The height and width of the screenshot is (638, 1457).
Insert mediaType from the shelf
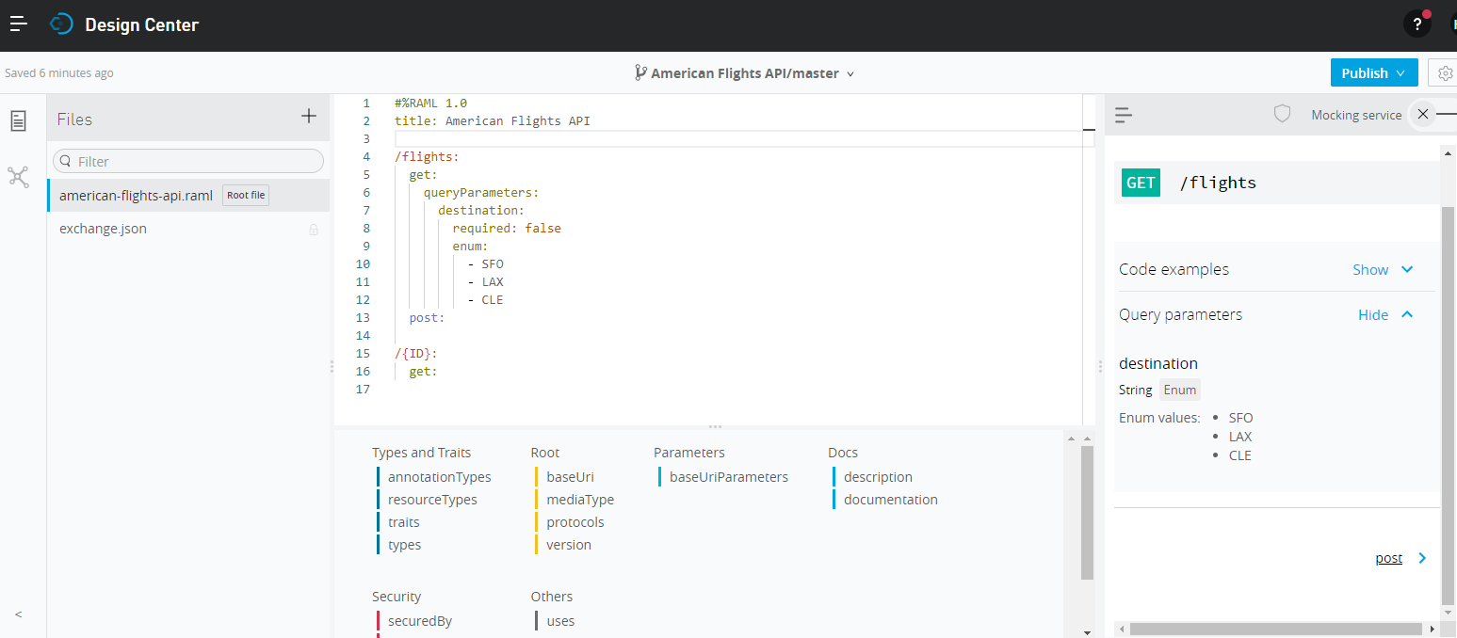(580, 500)
